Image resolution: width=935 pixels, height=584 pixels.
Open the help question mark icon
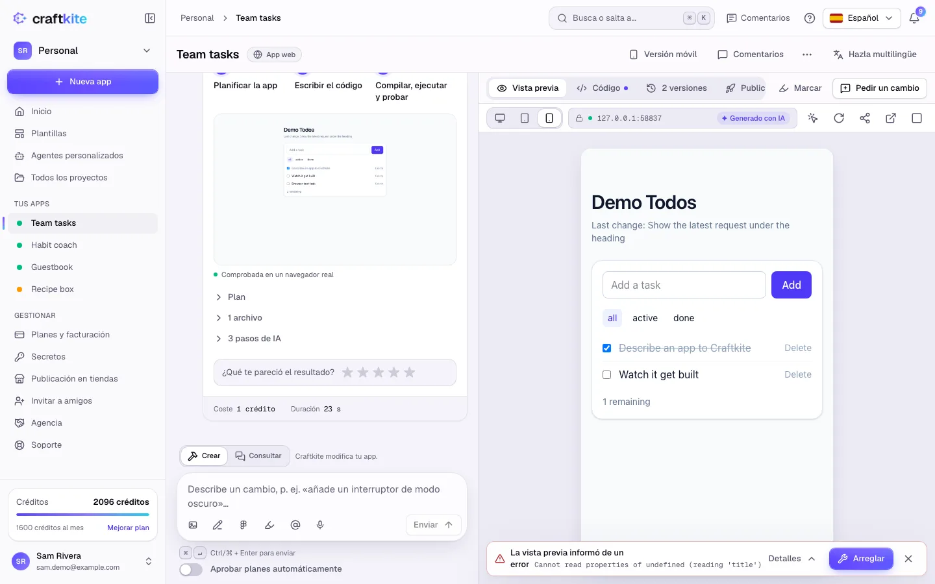click(810, 18)
